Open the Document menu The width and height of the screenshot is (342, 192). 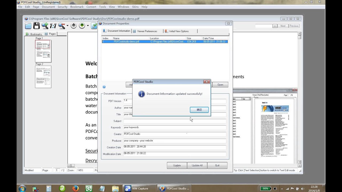(x=48, y=7)
